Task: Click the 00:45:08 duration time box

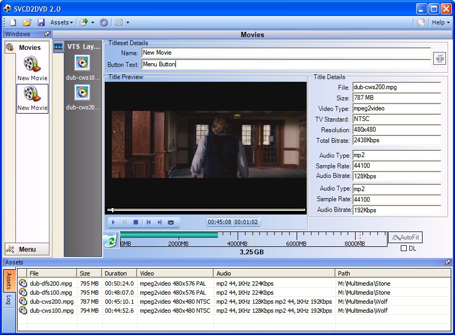Action: (x=220, y=222)
